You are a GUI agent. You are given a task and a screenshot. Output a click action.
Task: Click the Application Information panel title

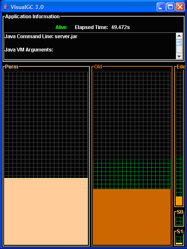click(32, 17)
